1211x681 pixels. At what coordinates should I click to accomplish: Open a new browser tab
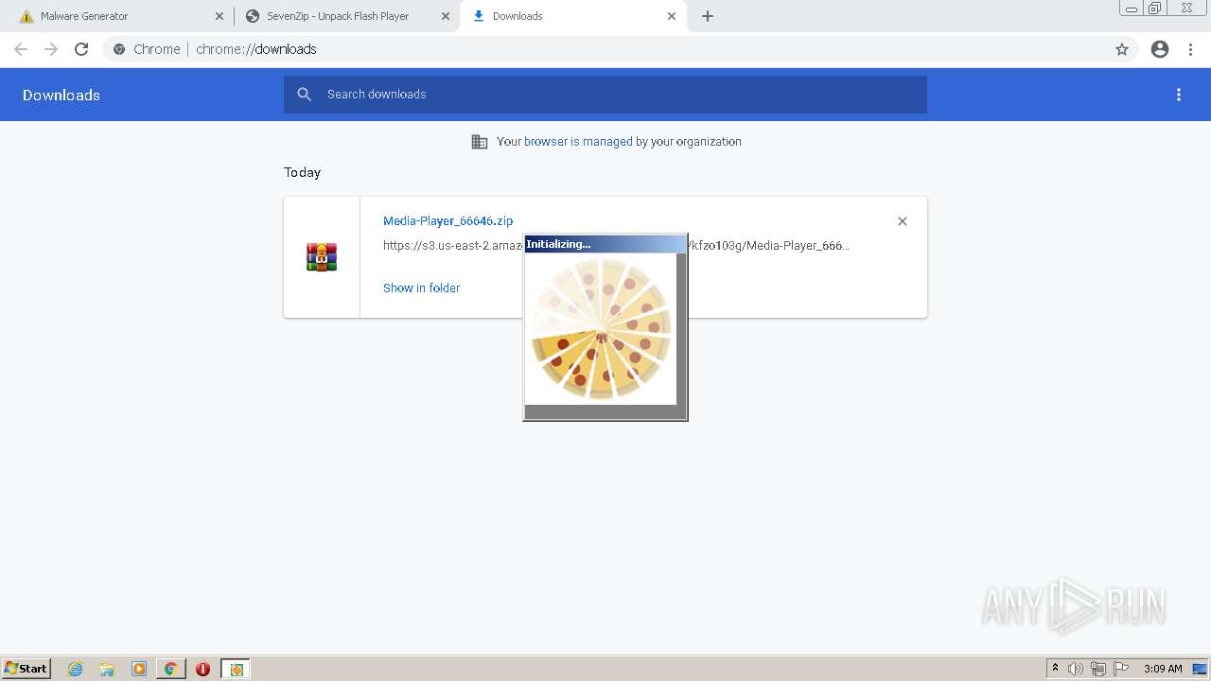(x=708, y=16)
